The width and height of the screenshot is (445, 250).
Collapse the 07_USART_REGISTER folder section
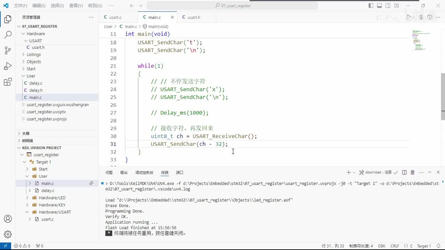pyautogui.click(x=57, y=26)
